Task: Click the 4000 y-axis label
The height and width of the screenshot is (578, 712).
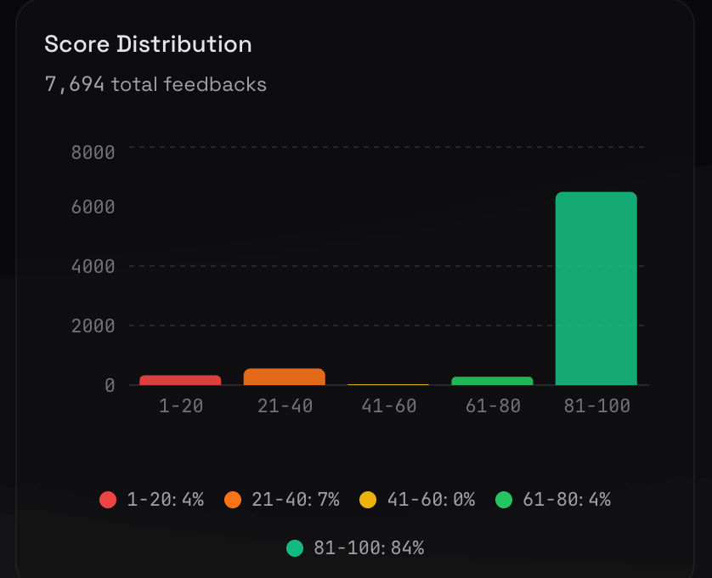Action: [x=93, y=266]
